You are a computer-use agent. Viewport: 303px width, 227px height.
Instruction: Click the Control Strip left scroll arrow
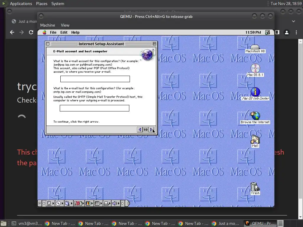coord(44,203)
